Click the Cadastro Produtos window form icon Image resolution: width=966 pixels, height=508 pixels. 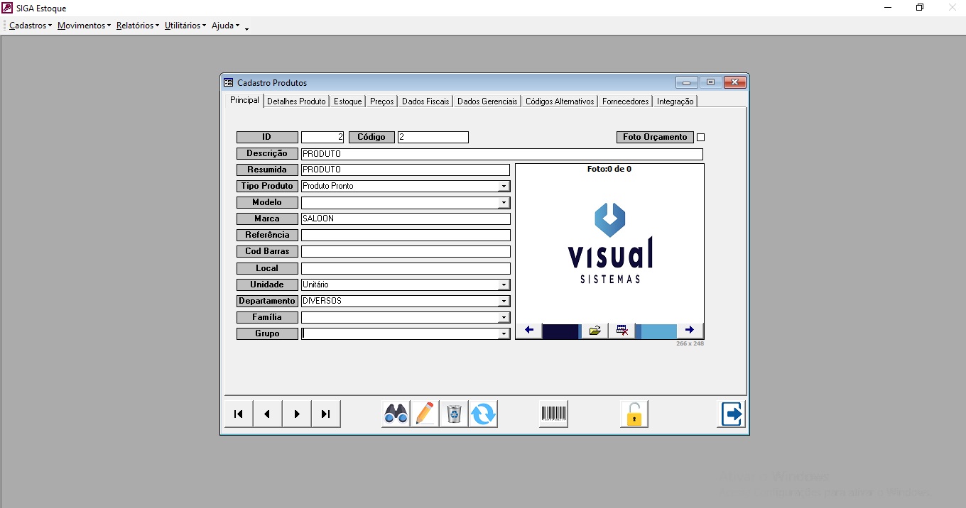click(x=229, y=82)
